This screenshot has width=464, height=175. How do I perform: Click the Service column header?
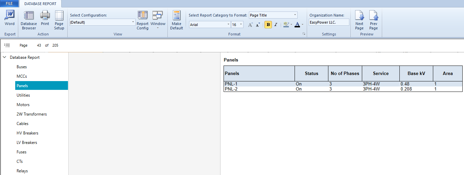click(x=381, y=73)
